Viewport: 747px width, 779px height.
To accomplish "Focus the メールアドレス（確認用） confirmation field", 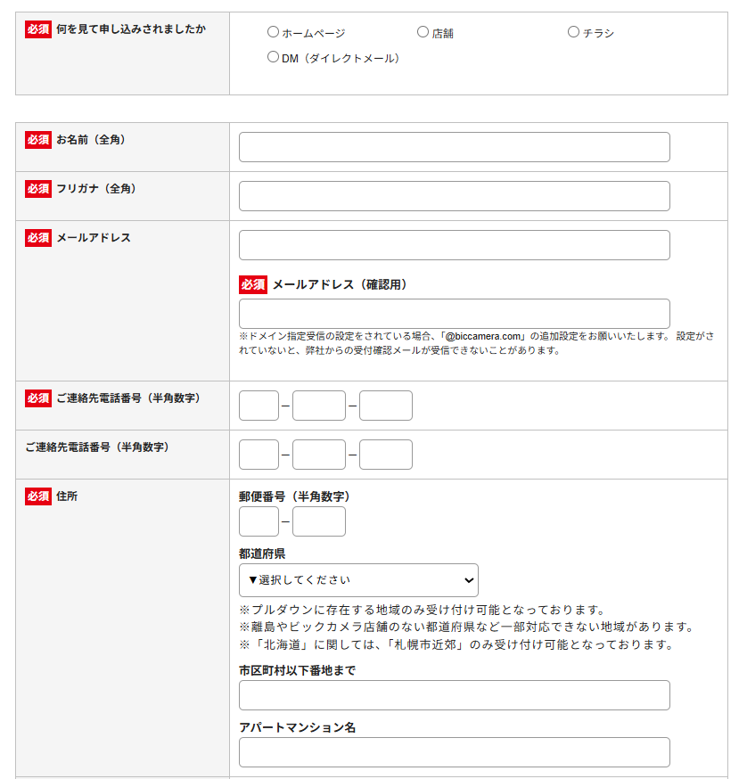I will [454, 314].
